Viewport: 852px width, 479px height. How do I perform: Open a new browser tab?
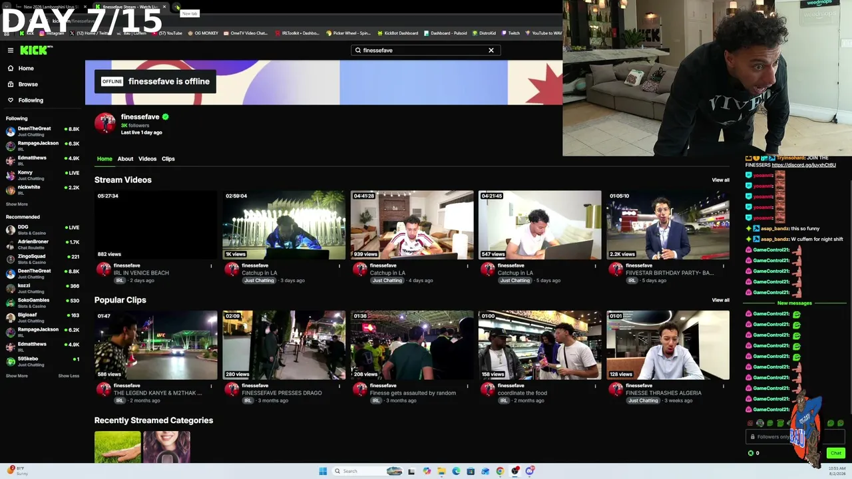click(177, 7)
